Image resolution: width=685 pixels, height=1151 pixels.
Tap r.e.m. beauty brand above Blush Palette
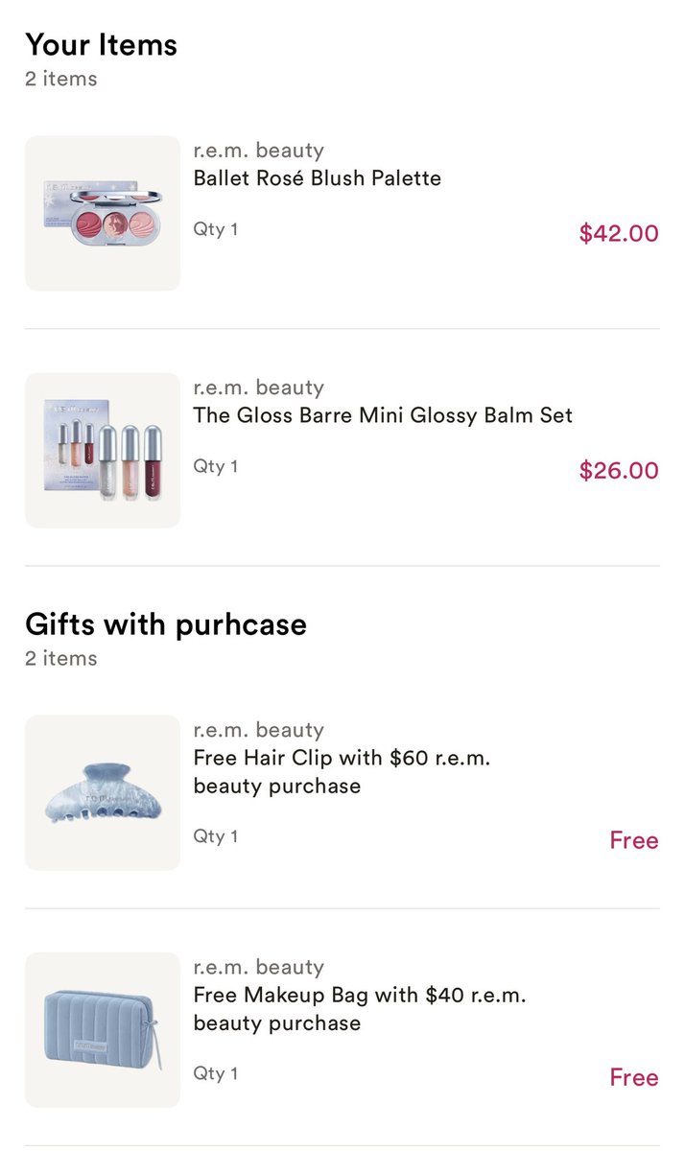(x=259, y=151)
